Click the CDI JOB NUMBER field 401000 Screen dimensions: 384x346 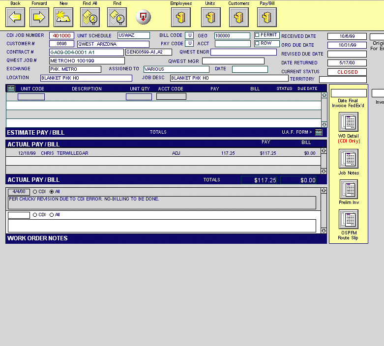(x=61, y=36)
